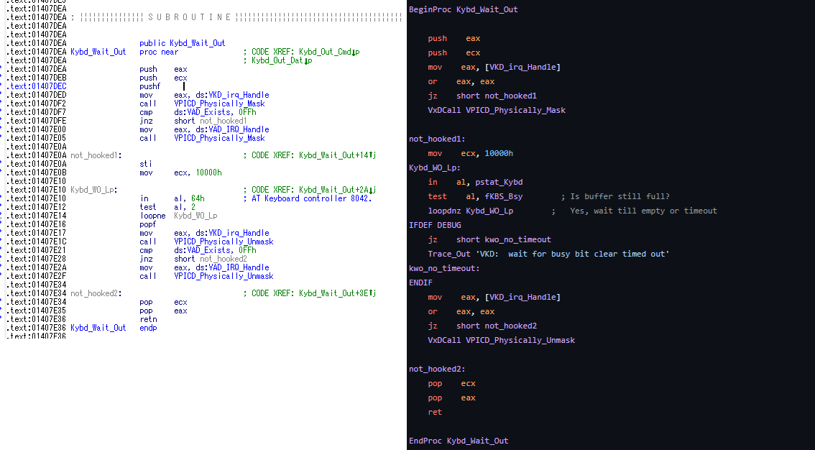This screenshot has width=815, height=450.
Task: Follow the Kybd_Wait_Out+3E code xref
Action: (338, 293)
